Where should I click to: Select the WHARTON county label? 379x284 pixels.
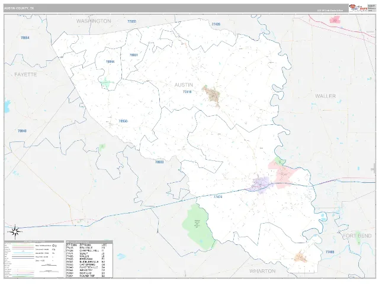[262, 271]
